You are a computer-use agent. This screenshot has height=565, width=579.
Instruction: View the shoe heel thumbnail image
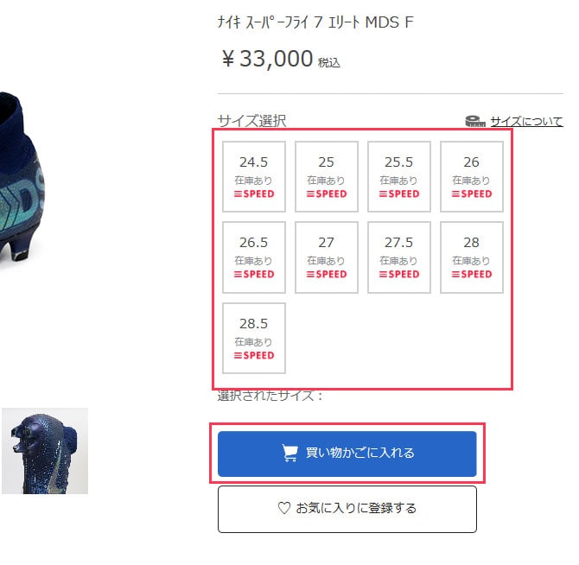coord(45,451)
